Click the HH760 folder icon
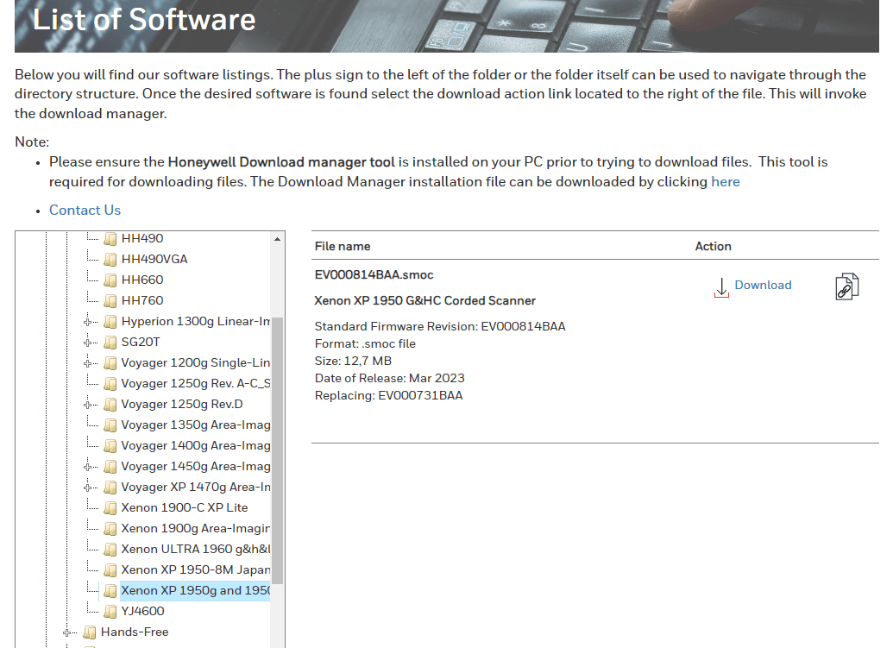This screenshot has height=648, width=893. (x=110, y=300)
